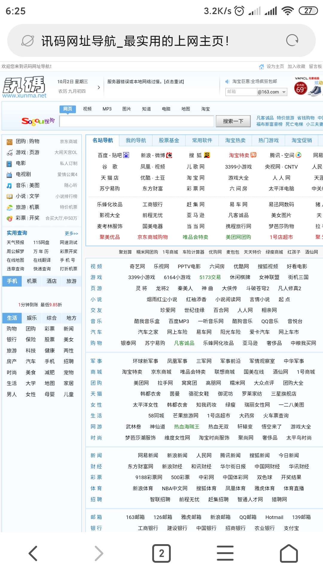Click the Qzone icon beside 腾讯
The image size is (323, 575).
(x=298, y=155)
